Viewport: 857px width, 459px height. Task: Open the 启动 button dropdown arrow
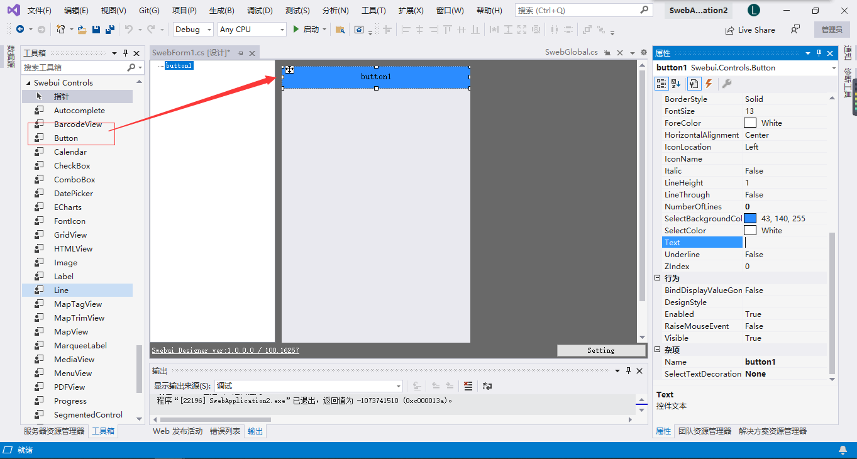[x=324, y=30]
